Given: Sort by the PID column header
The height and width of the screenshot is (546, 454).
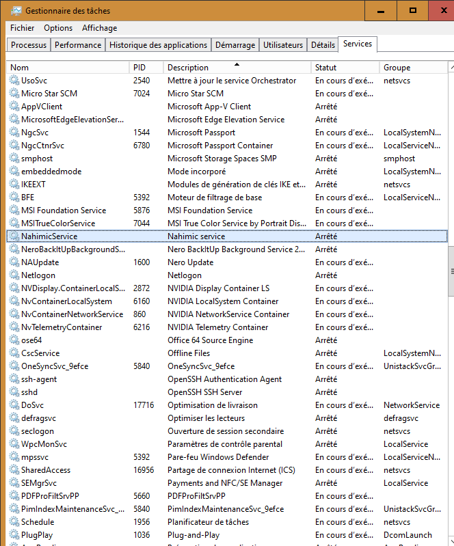Looking at the screenshot, I should pos(146,67).
